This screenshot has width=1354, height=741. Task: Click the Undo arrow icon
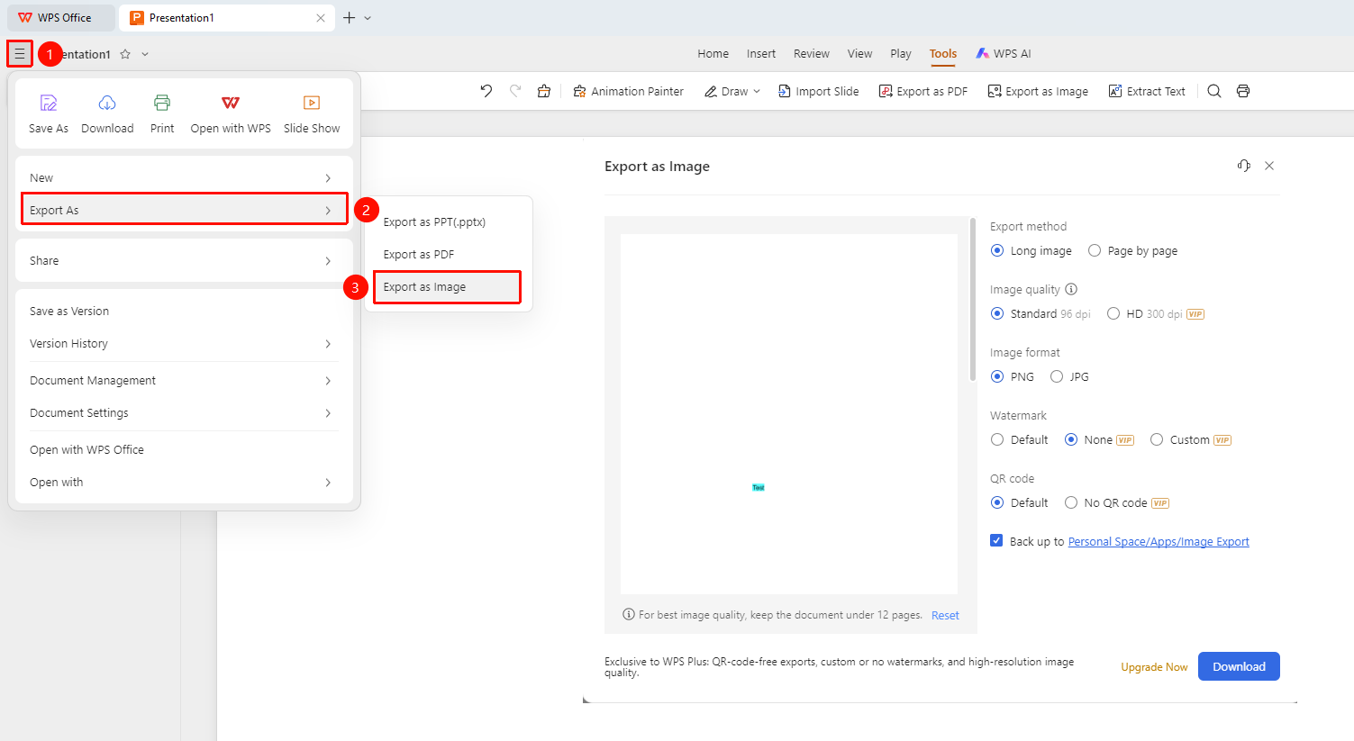(486, 91)
